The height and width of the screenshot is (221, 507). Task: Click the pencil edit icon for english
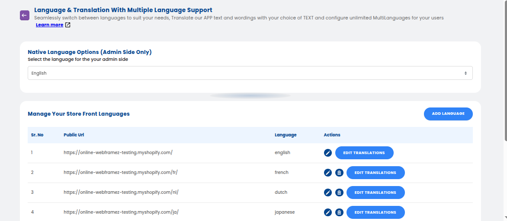[328, 153]
